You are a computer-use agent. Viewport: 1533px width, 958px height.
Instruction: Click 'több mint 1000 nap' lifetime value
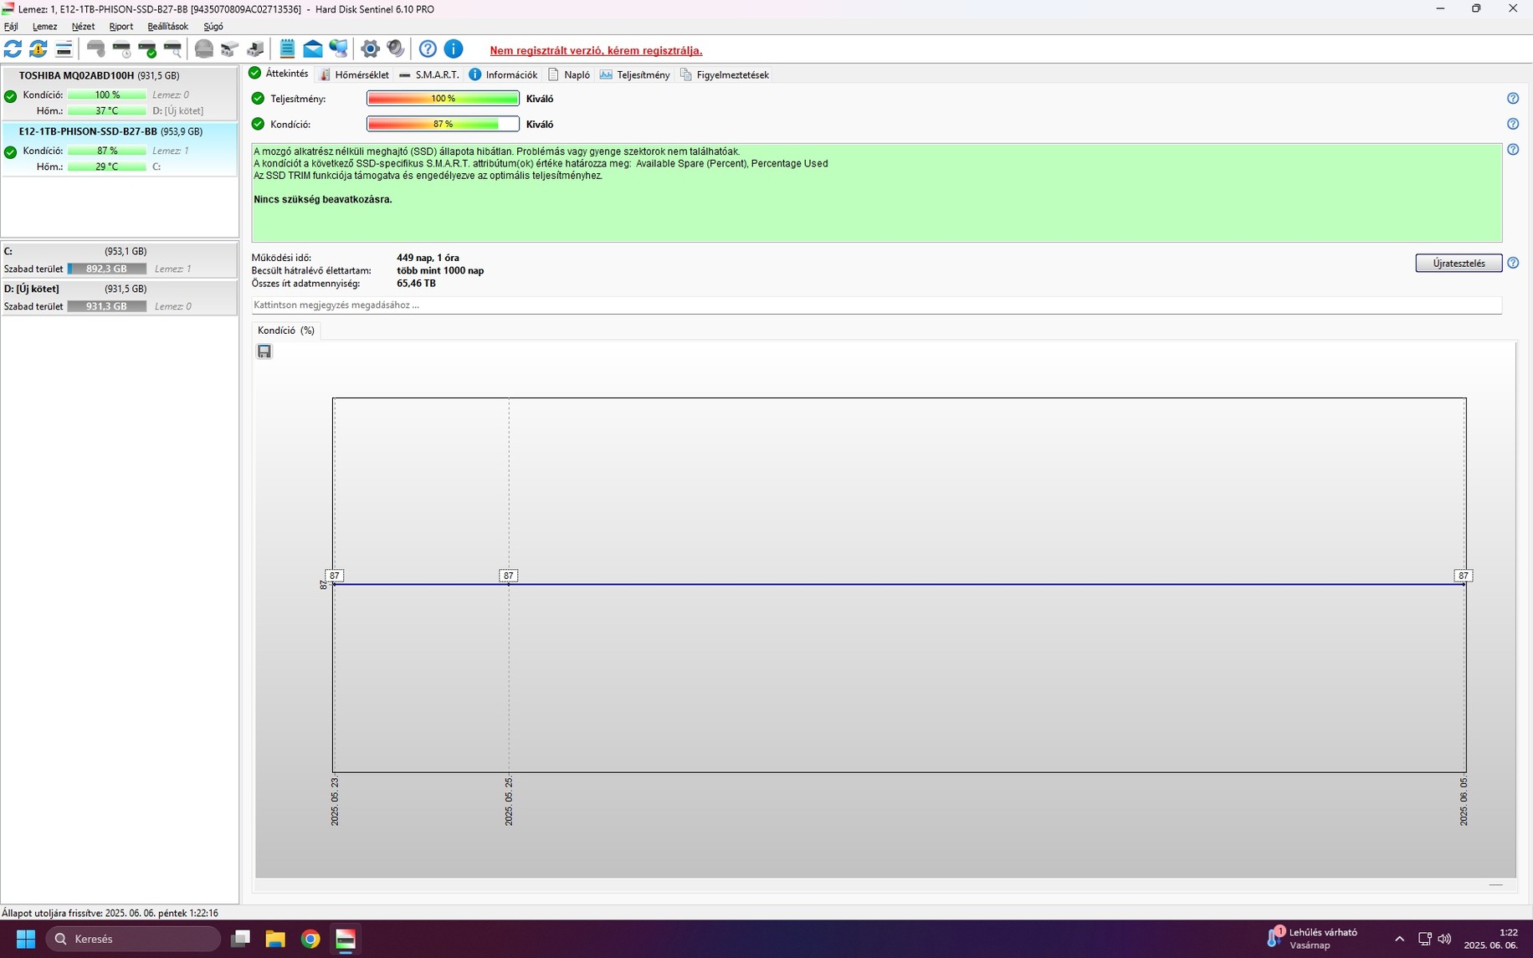coord(440,271)
